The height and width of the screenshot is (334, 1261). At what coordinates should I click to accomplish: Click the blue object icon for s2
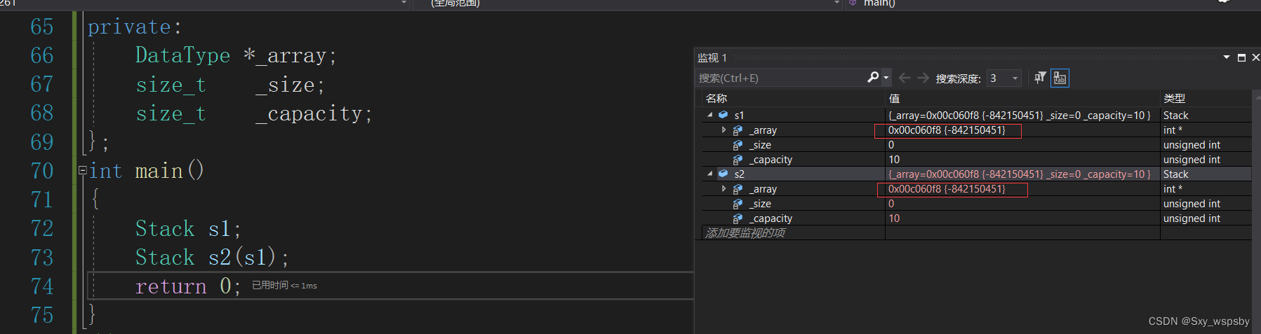click(723, 174)
